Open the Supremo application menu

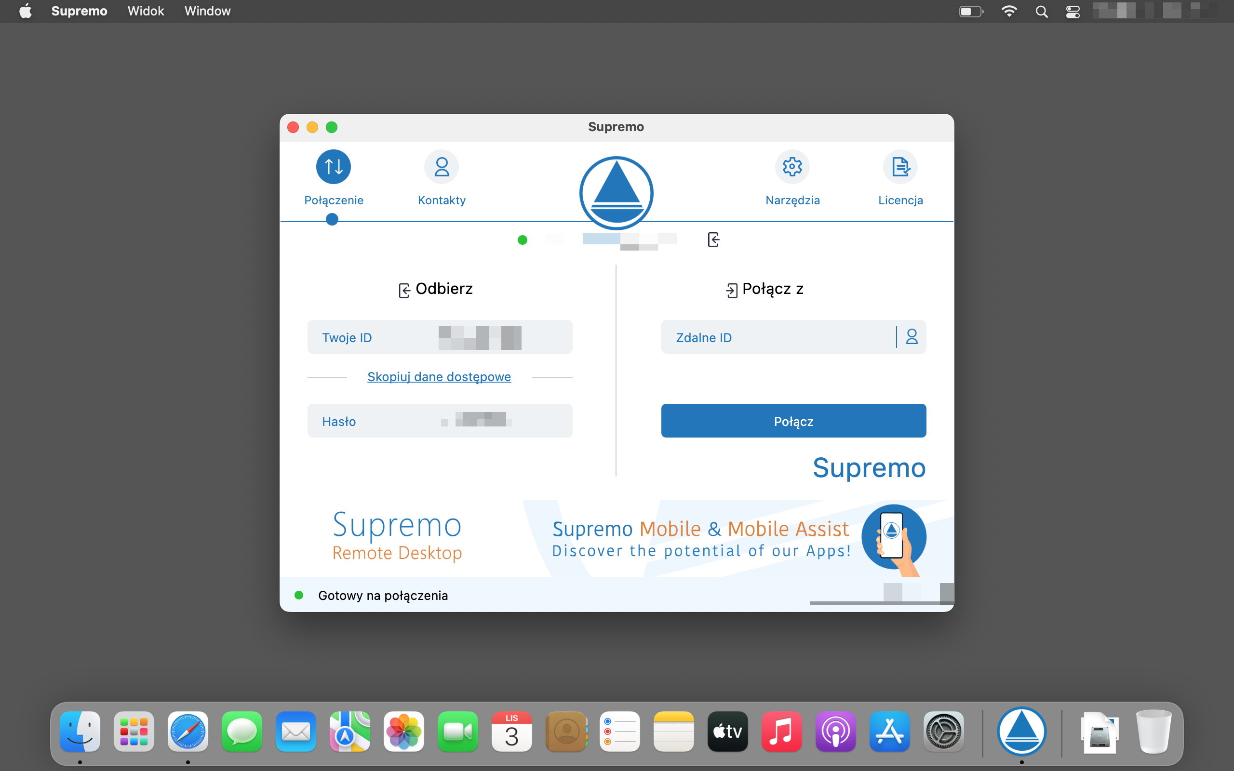79,11
